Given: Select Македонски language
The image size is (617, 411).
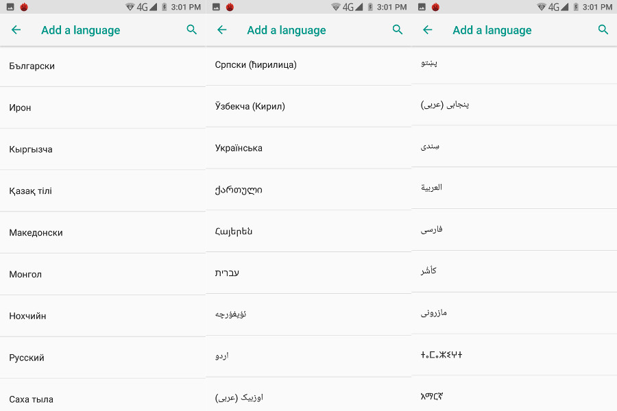Looking at the screenshot, I should [x=103, y=233].
